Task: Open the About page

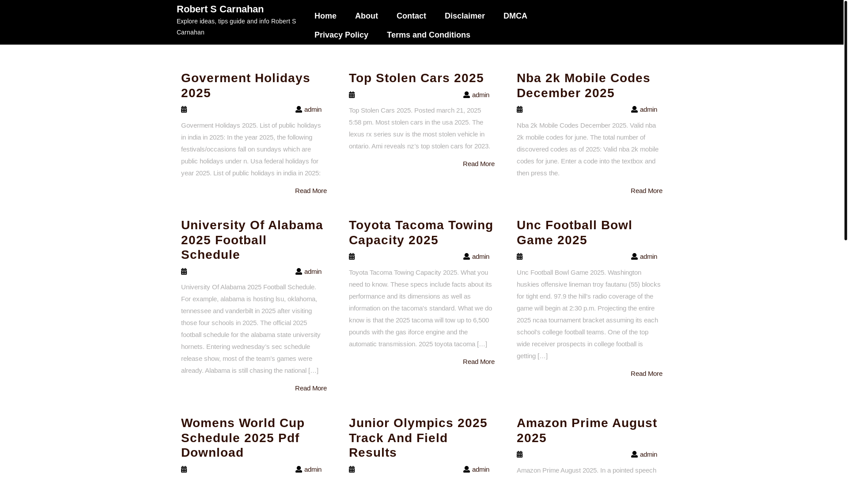Action: pos(367,16)
